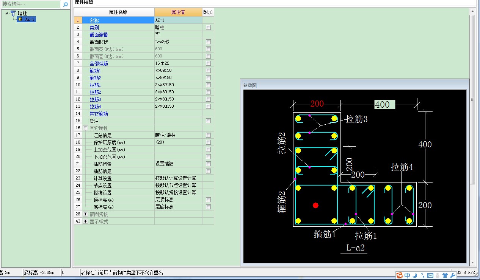Expand the 显示样式 group
This screenshot has height=280, width=480.
(85, 221)
